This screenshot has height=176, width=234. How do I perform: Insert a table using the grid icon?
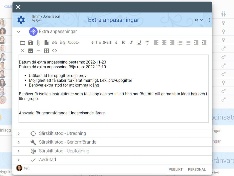(x=46, y=51)
